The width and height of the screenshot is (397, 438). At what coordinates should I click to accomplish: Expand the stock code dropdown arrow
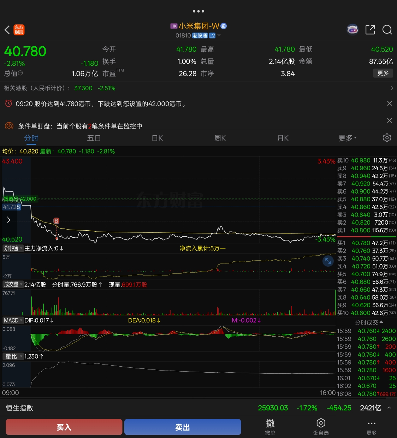tap(219, 36)
